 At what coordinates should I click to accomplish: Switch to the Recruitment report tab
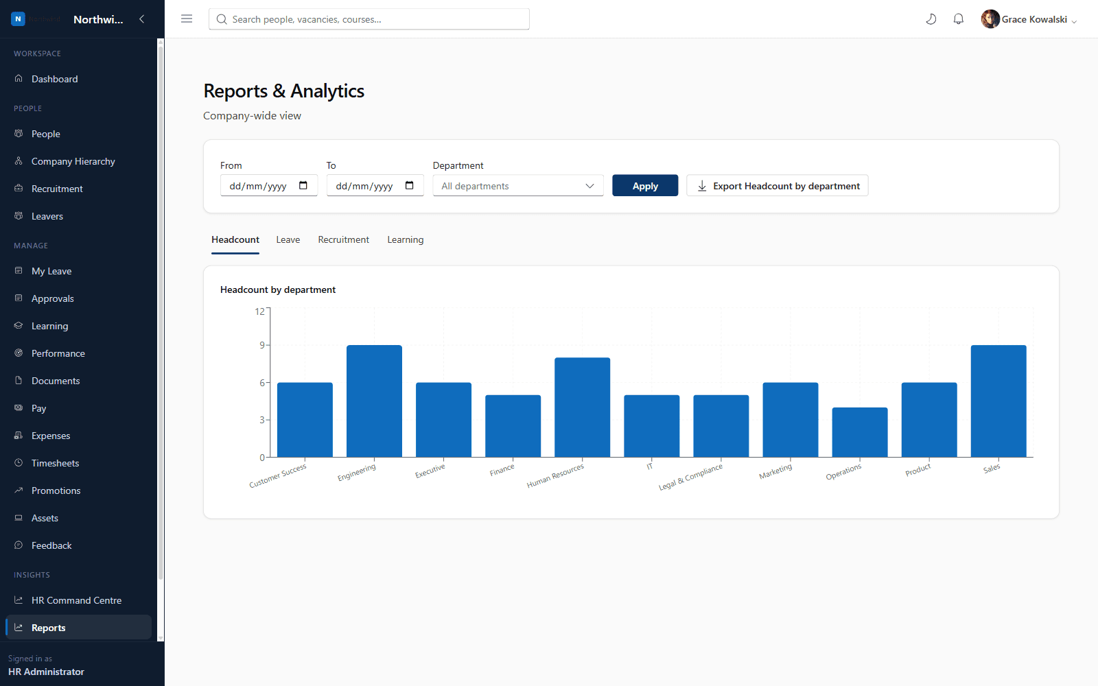344,239
